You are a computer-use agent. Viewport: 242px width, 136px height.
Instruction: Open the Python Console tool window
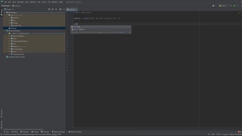75,132
